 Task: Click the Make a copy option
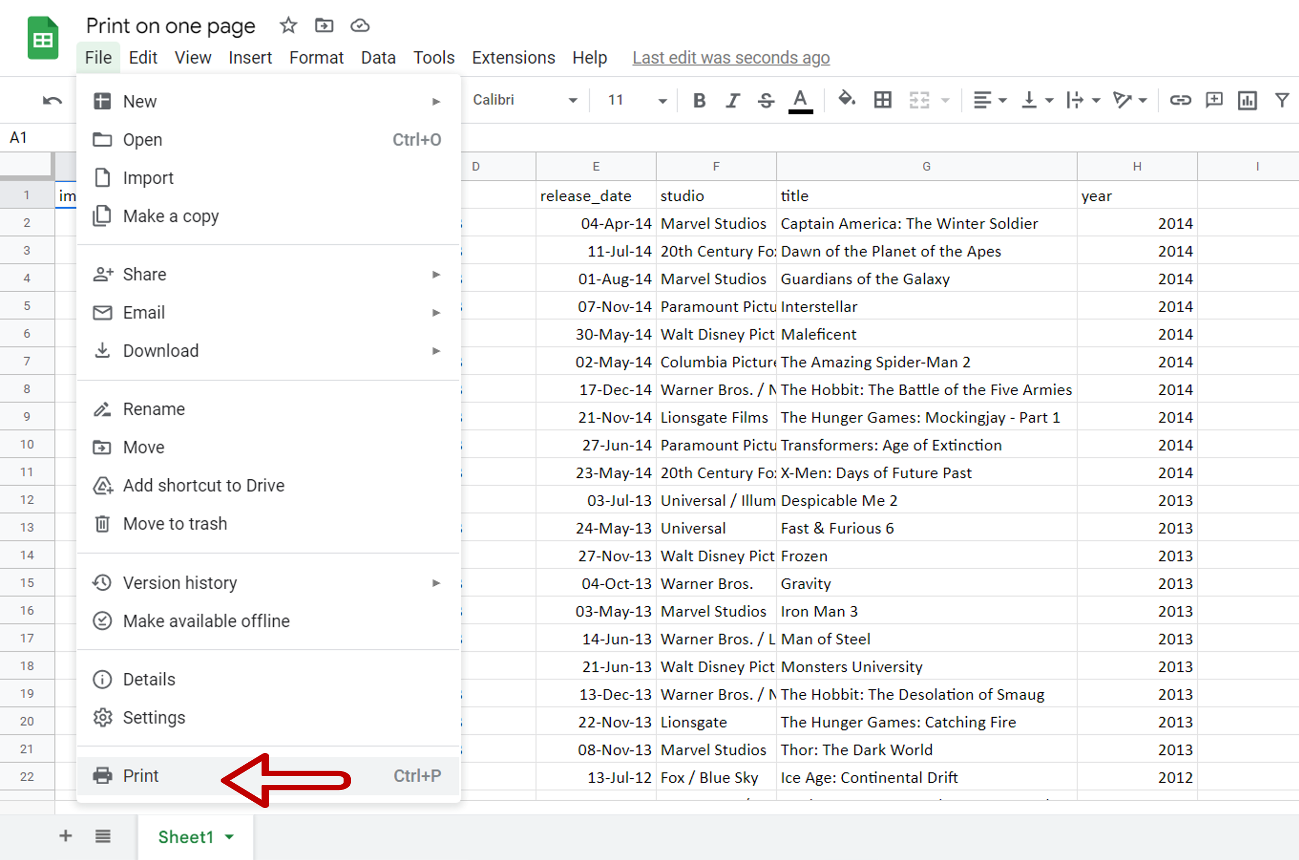click(x=172, y=216)
